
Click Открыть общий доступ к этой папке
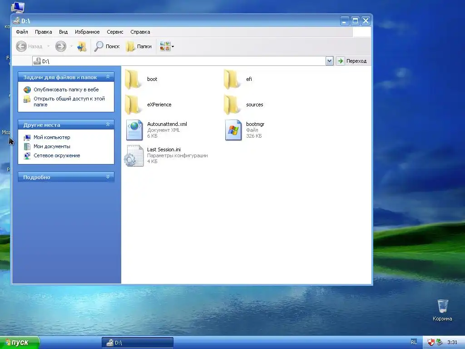pos(69,101)
